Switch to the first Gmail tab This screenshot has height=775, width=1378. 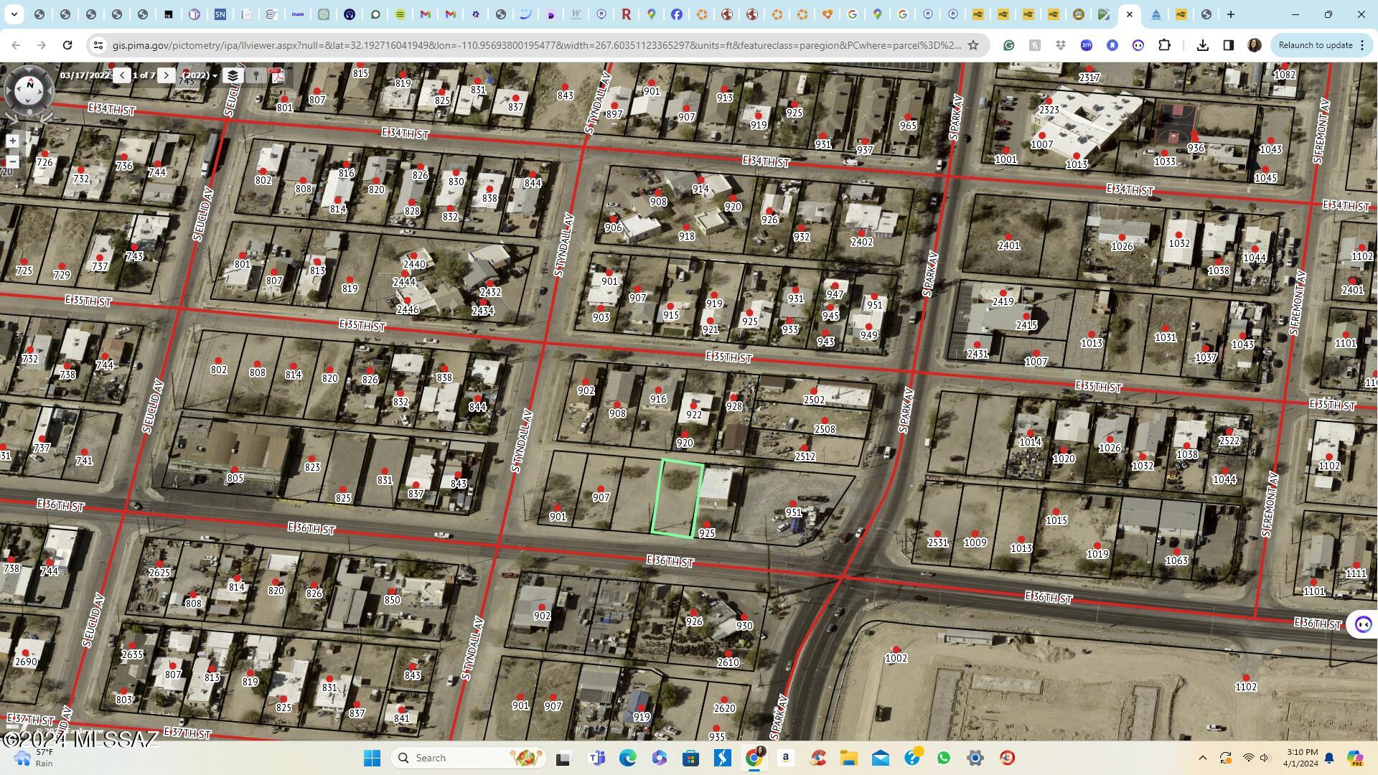[426, 14]
